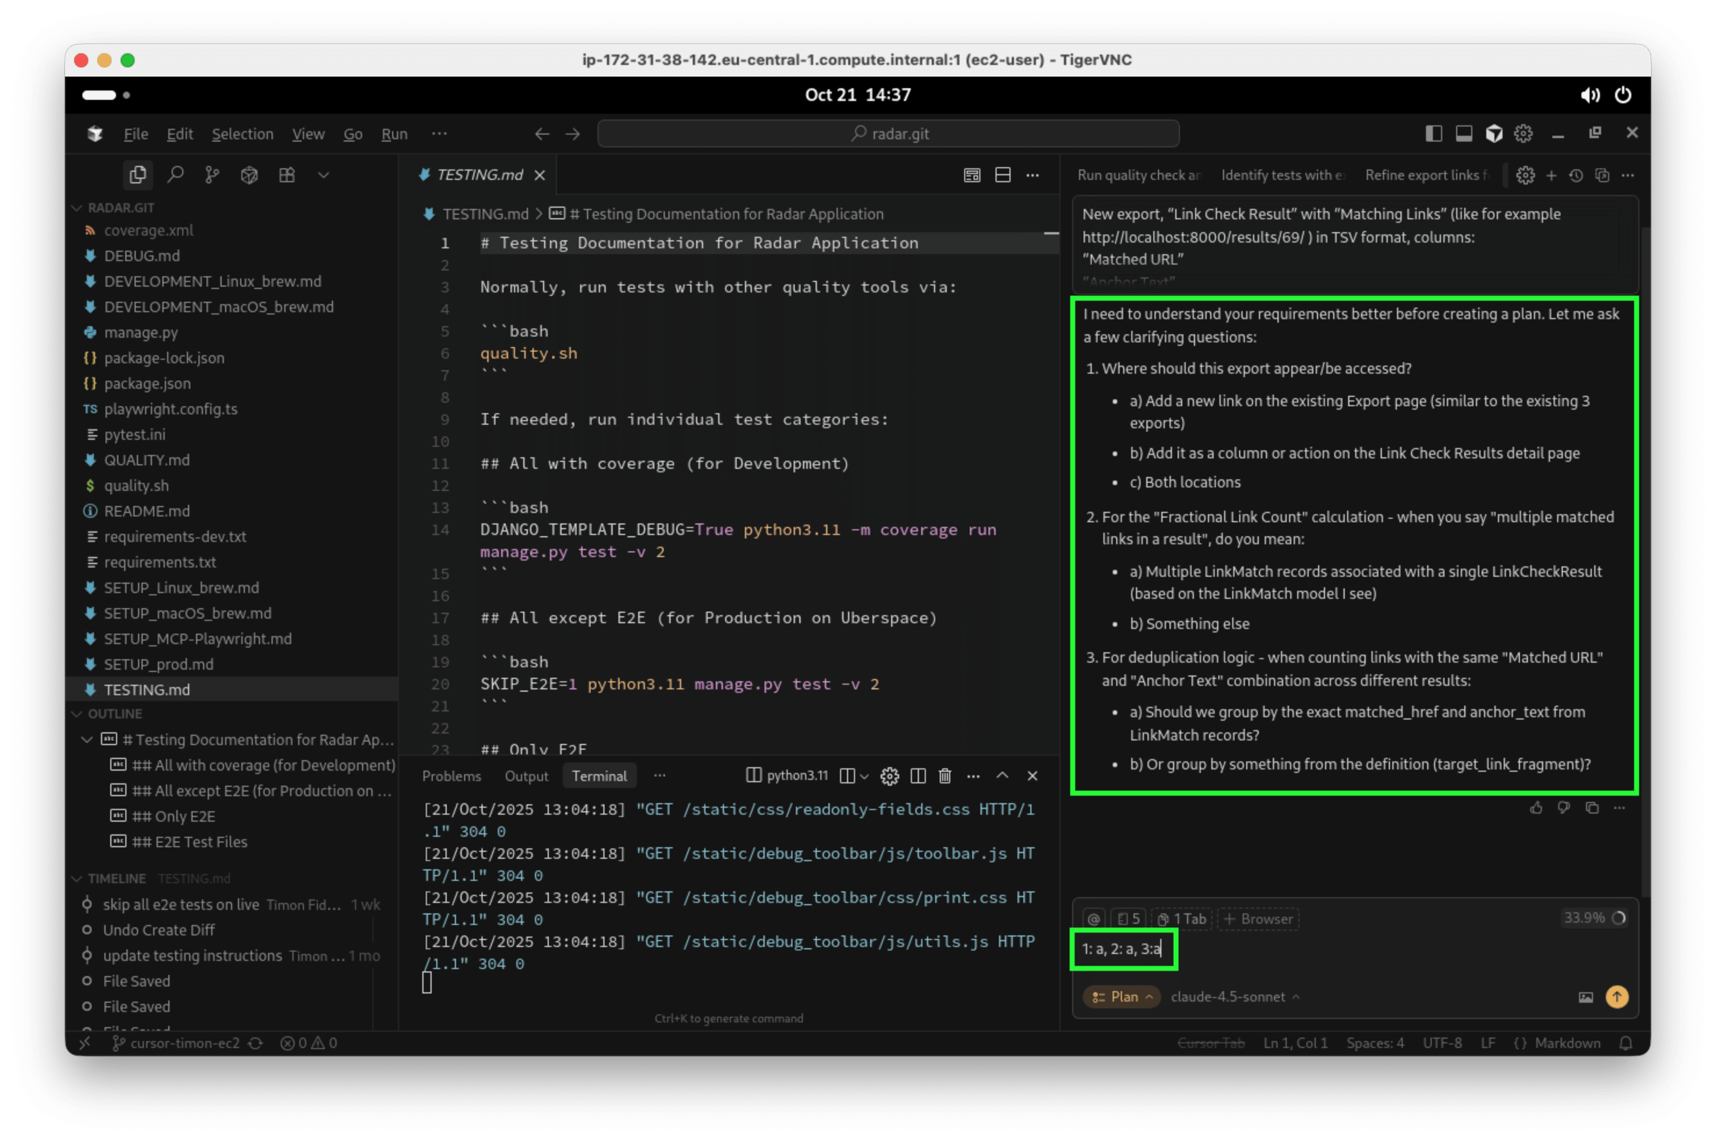Open QUALITY.md in the file explorer
The image size is (1716, 1142).
146,460
